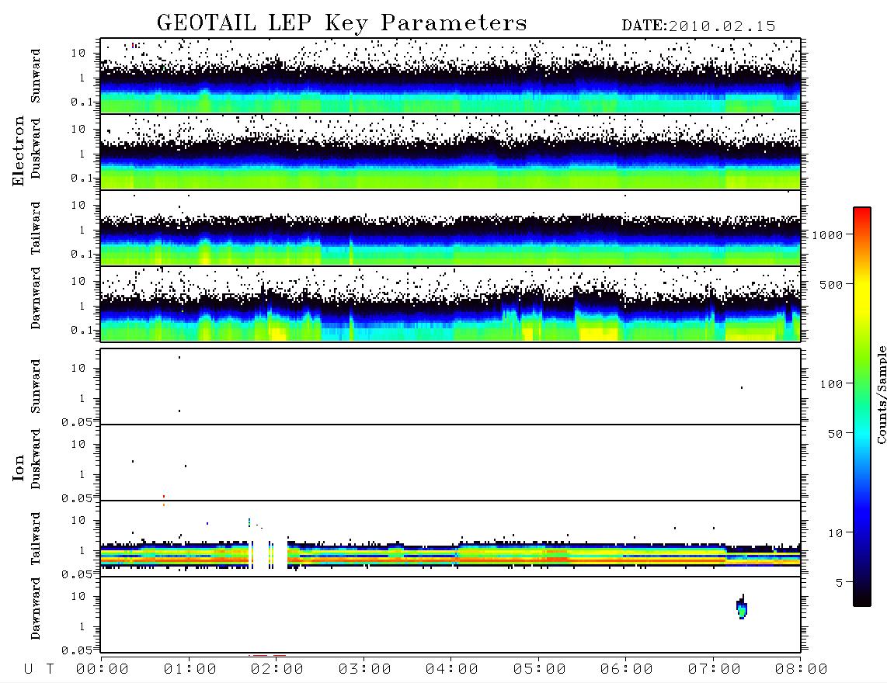Select the Electron Sunward spectrogram panel
Viewport: 887px width, 683px height.
(450, 76)
